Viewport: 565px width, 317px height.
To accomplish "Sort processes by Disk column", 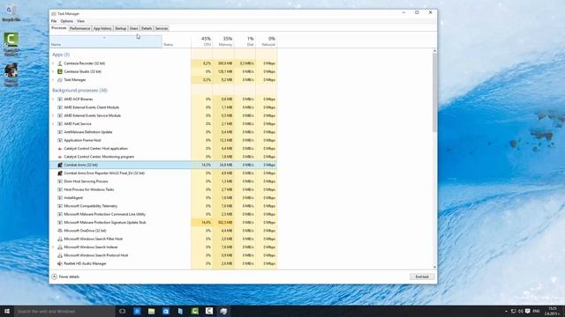I will coord(245,41).
